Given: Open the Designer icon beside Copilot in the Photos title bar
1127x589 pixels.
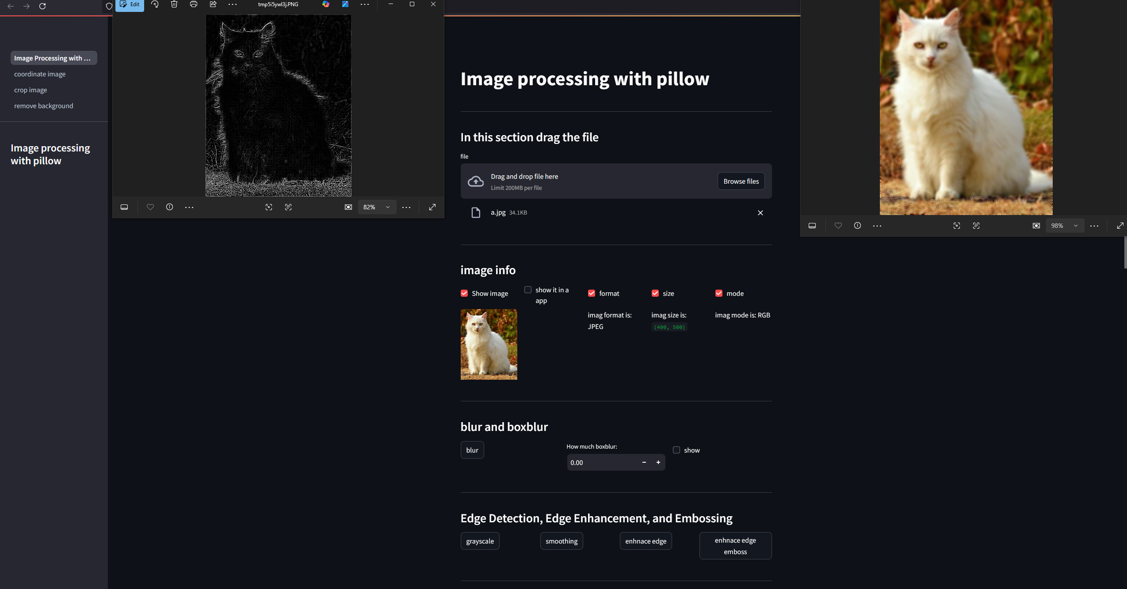Looking at the screenshot, I should click(x=345, y=4).
